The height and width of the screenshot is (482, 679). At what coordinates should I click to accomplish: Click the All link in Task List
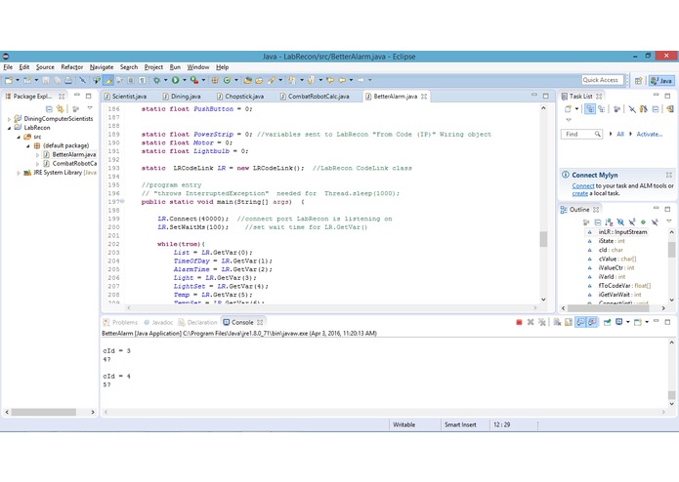(x=620, y=134)
